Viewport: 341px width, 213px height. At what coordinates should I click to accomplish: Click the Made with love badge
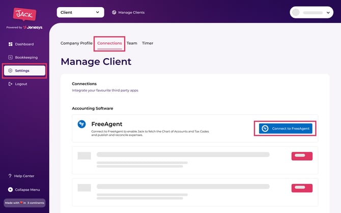click(24, 203)
